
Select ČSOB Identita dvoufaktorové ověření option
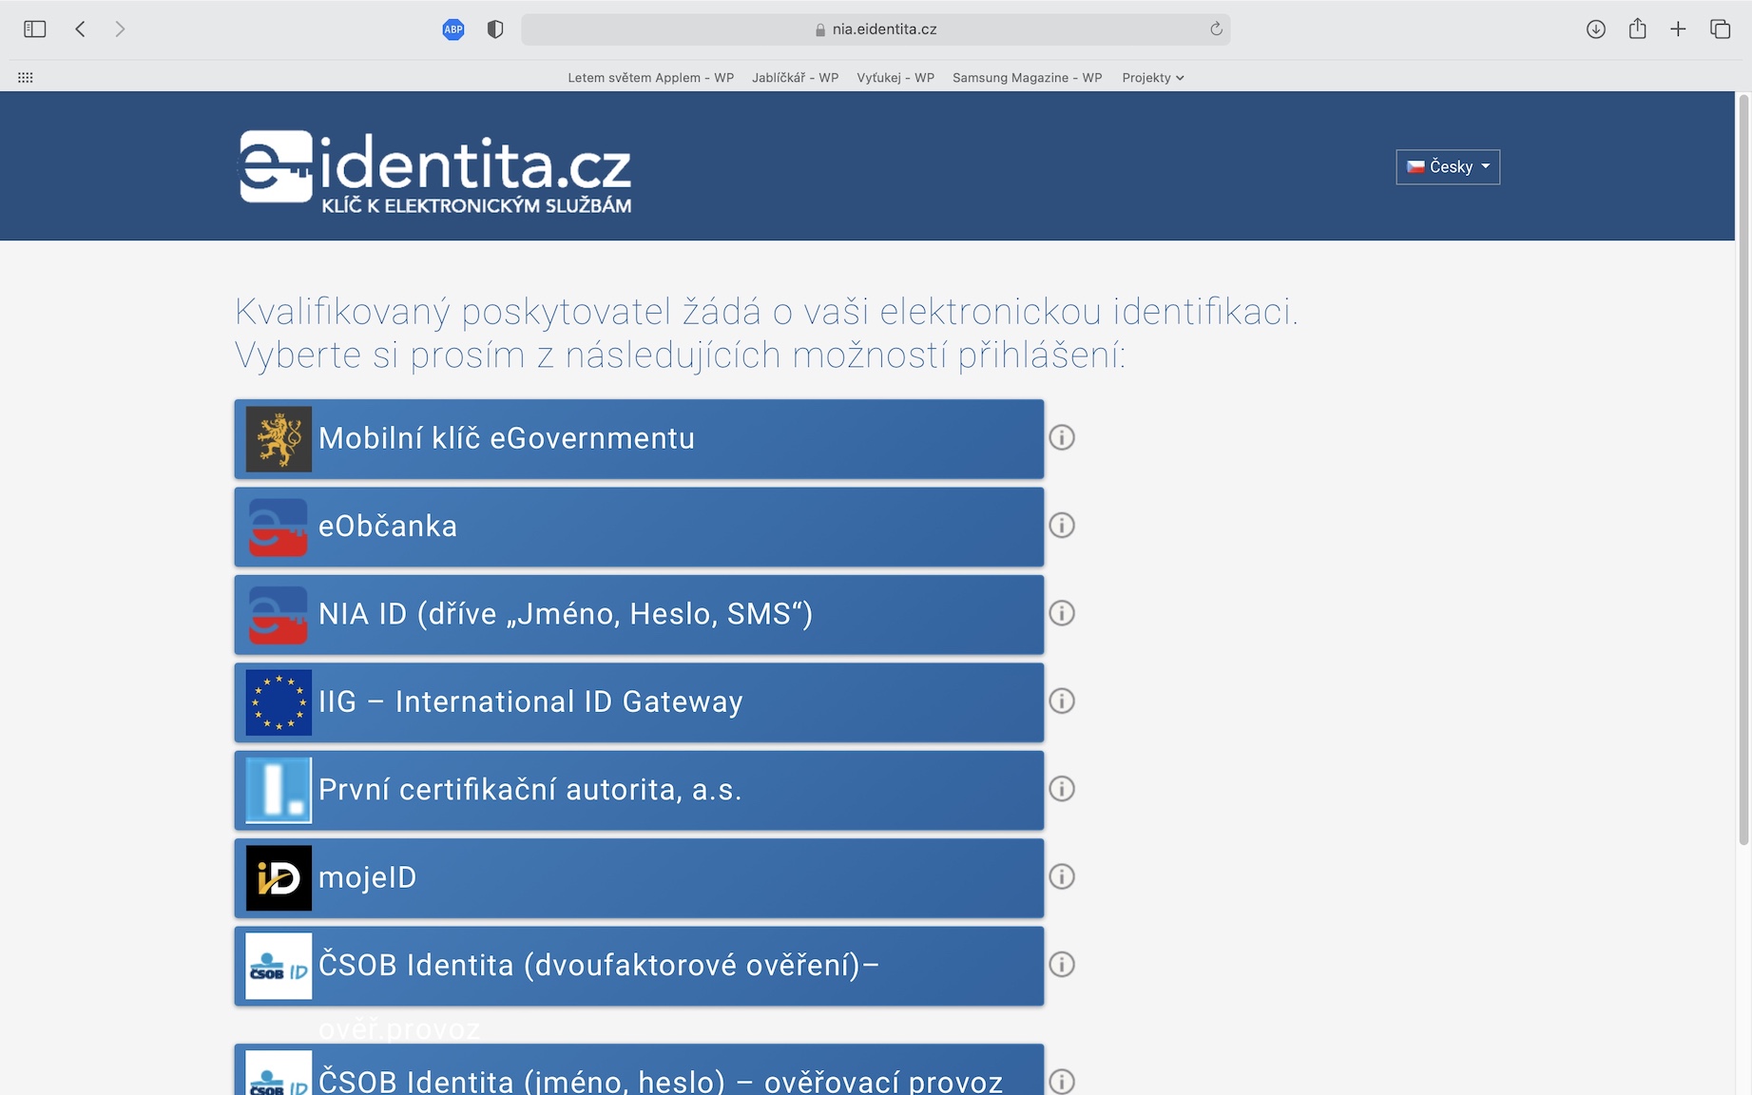pos(639,966)
